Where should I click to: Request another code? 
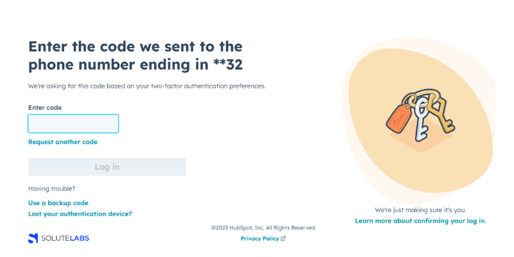[x=63, y=142]
